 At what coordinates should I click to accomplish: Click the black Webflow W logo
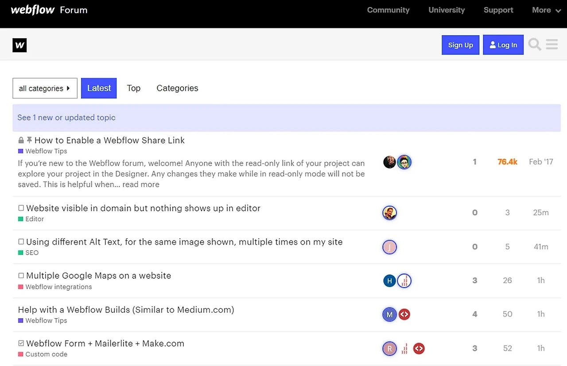point(19,45)
